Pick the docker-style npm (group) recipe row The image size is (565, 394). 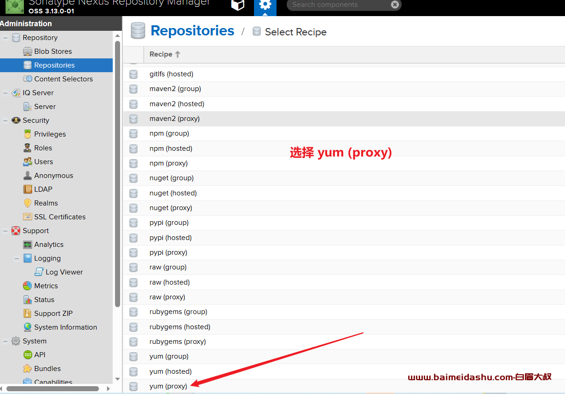pyautogui.click(x=344, y=133)
